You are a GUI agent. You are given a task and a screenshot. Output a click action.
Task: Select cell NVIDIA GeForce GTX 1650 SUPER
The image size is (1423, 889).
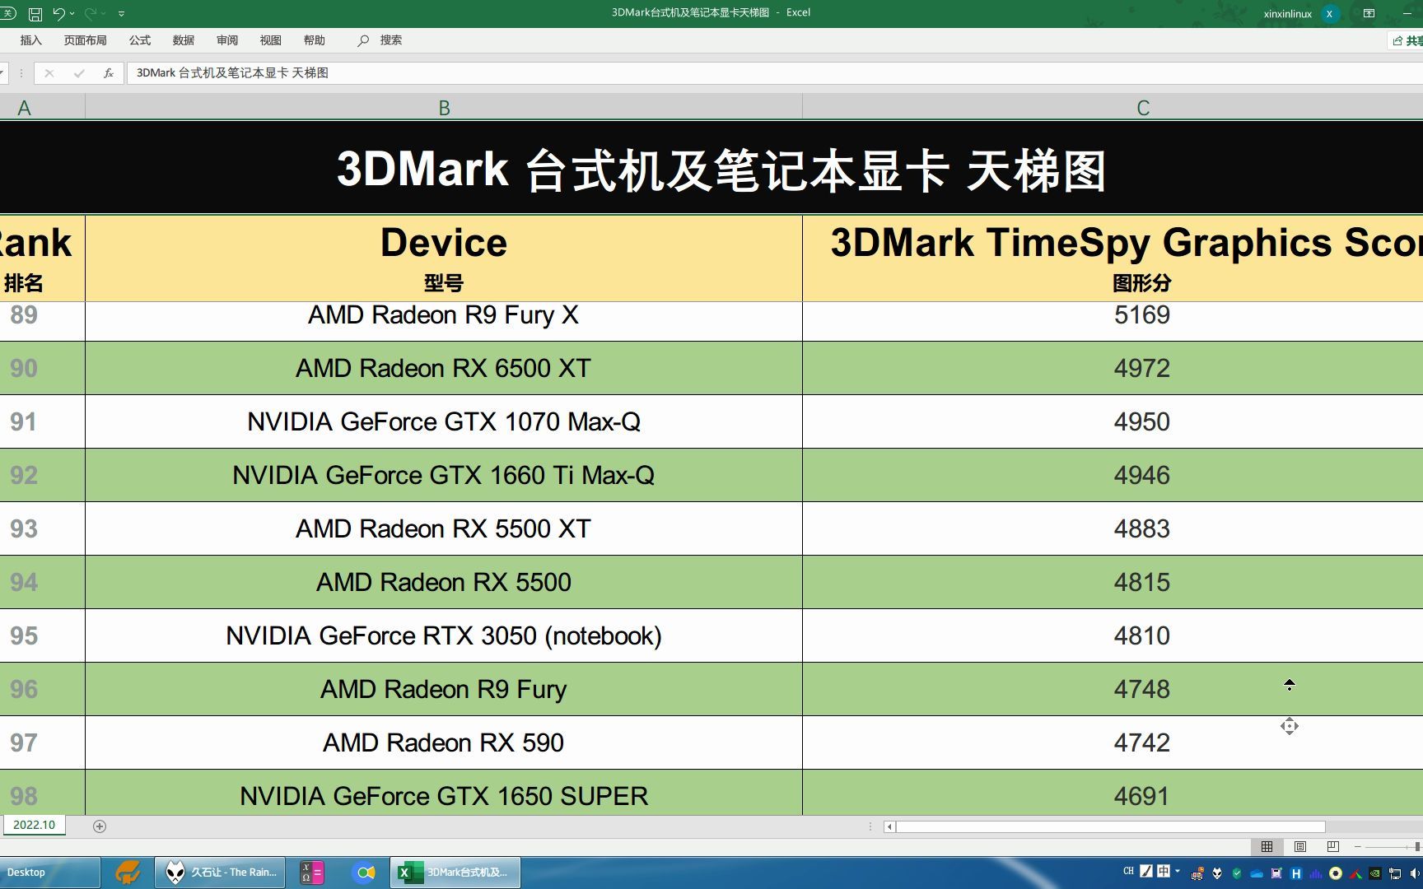444,794
